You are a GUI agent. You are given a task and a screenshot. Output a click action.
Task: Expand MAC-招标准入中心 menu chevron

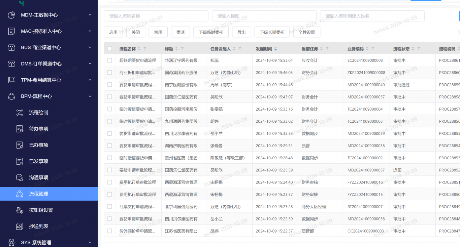pyautogui.click(x=90, y=31)
